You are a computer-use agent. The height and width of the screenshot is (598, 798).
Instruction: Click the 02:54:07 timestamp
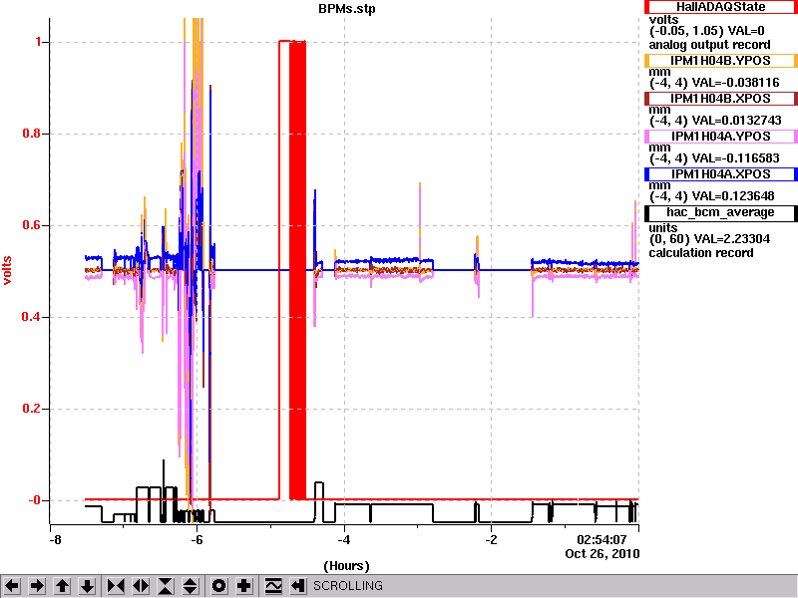(601, 539)
